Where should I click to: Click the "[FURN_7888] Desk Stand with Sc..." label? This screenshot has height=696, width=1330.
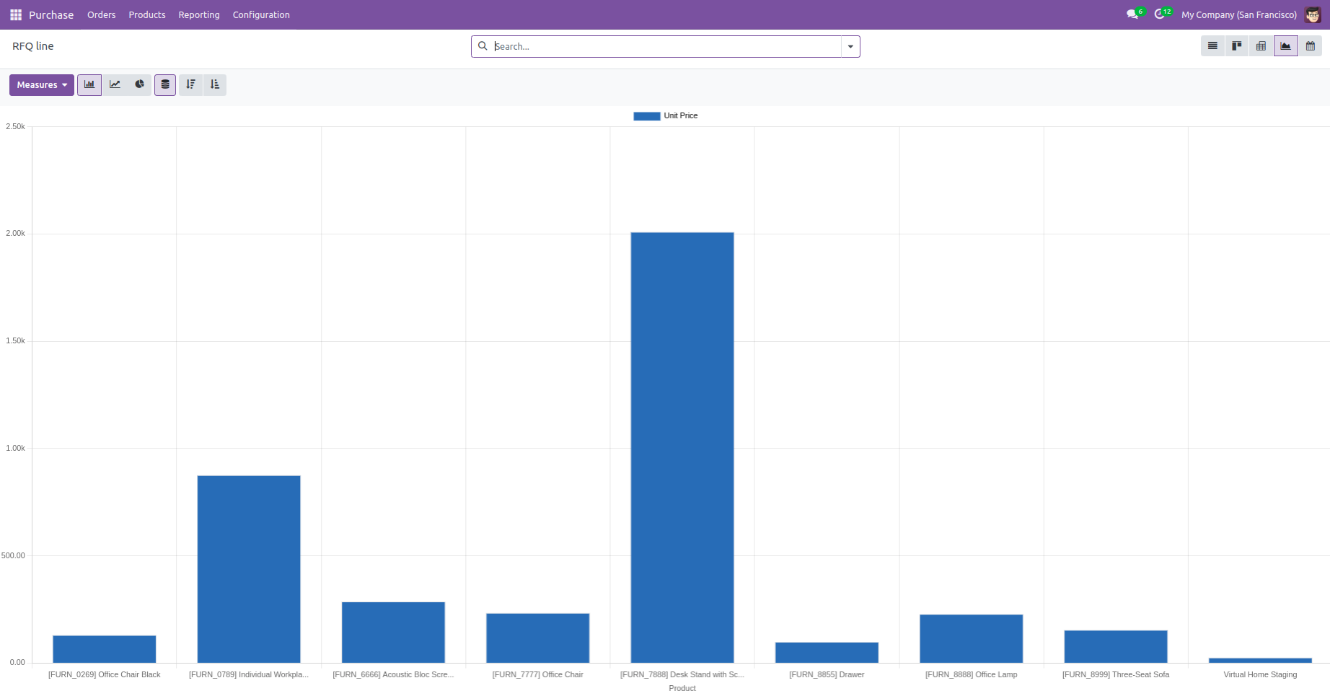(682, 675)
